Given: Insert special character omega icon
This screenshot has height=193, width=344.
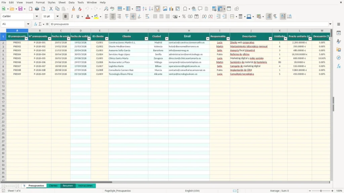Looking at the screenshot, I should [185, 9].
